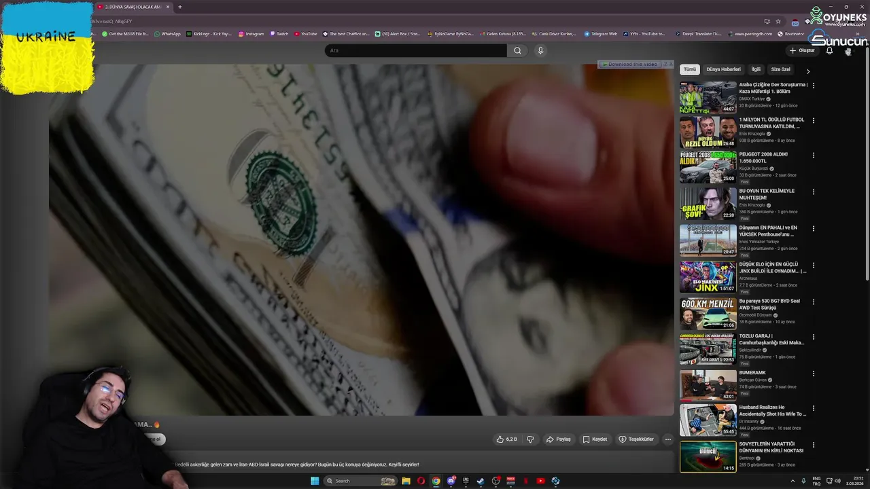Open the BUMERAMK video thumbnail

[708, 385]
